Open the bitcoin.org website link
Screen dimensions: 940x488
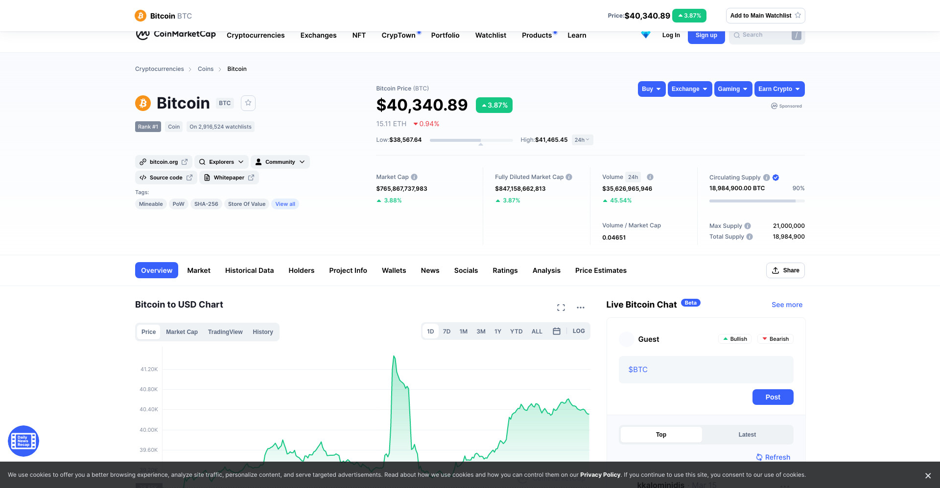click(164, 162)
